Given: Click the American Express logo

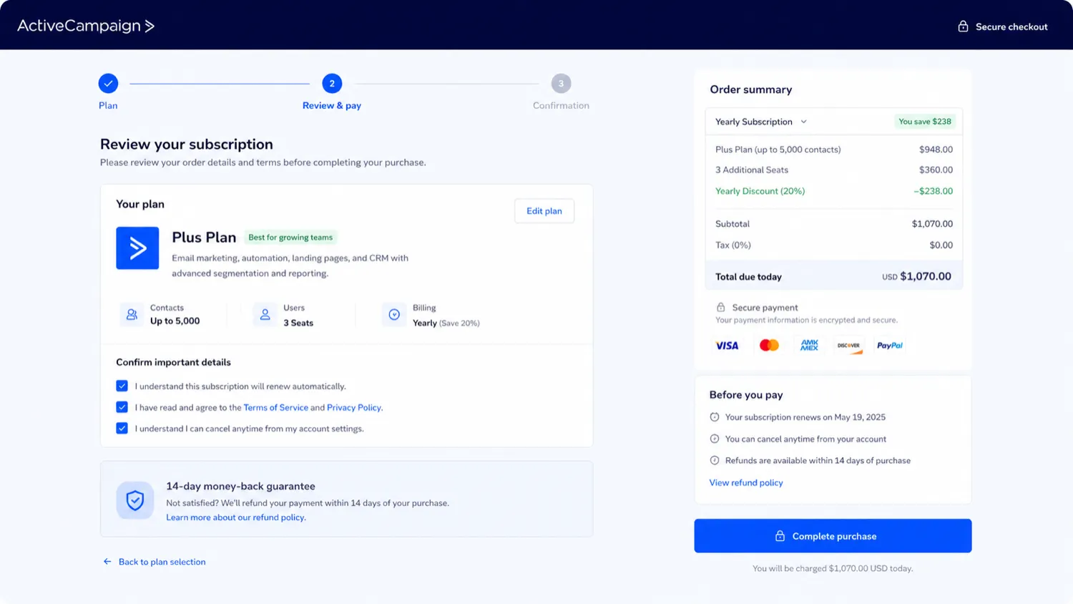Looking at the screenshot, I should click(x=809, y=346).
